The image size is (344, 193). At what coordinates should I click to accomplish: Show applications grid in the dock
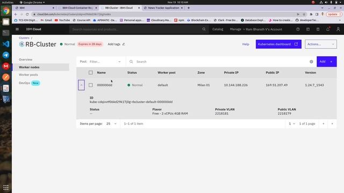coord(6,188)
